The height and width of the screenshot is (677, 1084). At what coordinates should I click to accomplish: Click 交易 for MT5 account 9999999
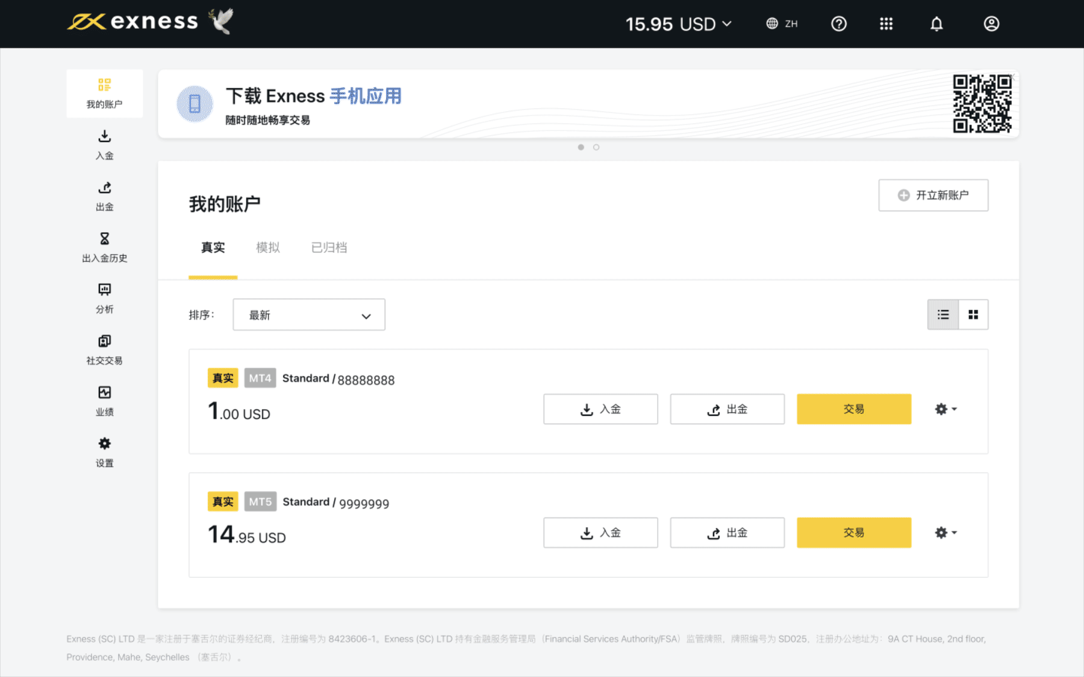tap(853, 533)
